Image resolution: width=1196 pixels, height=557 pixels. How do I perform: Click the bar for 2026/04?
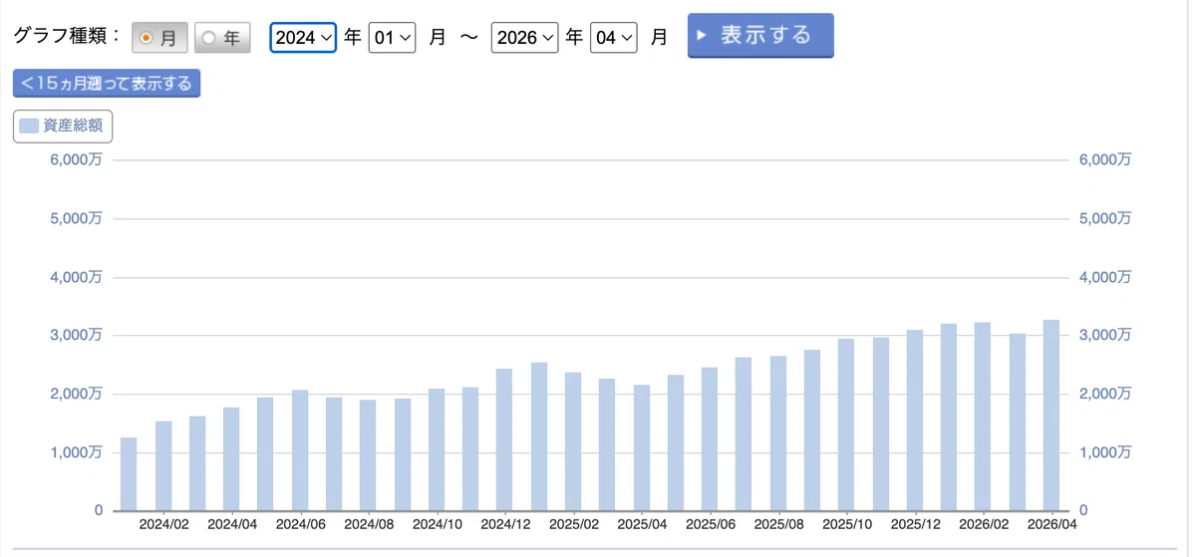click(x=1051, y=416)
